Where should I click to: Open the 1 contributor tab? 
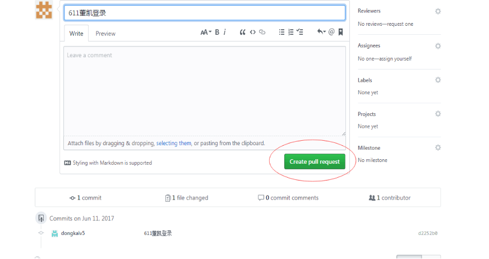click(390, 197)
